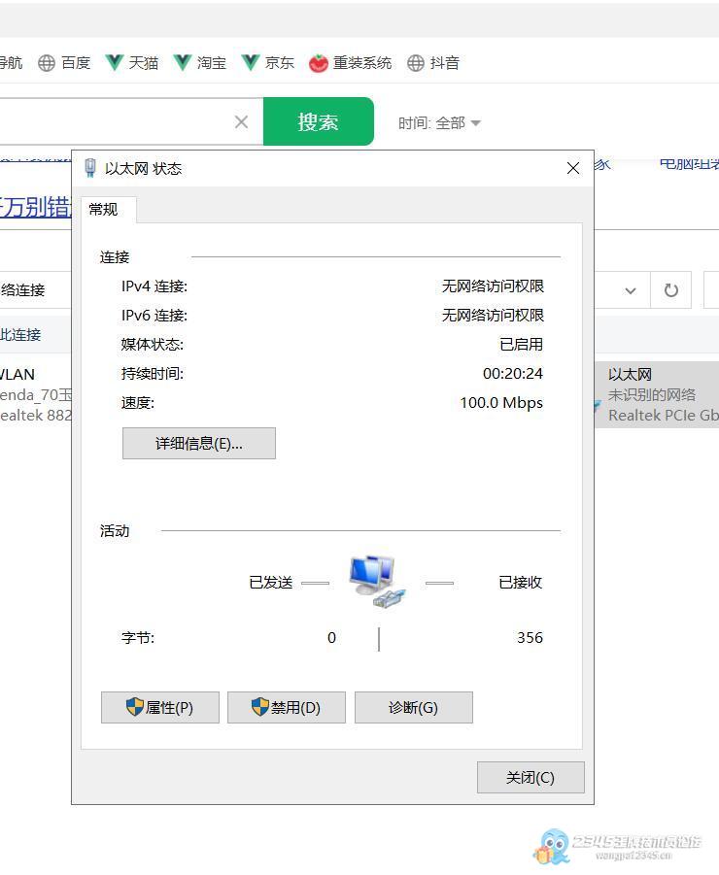Click the 淘宝 bookmark icon

click(183, 63)
